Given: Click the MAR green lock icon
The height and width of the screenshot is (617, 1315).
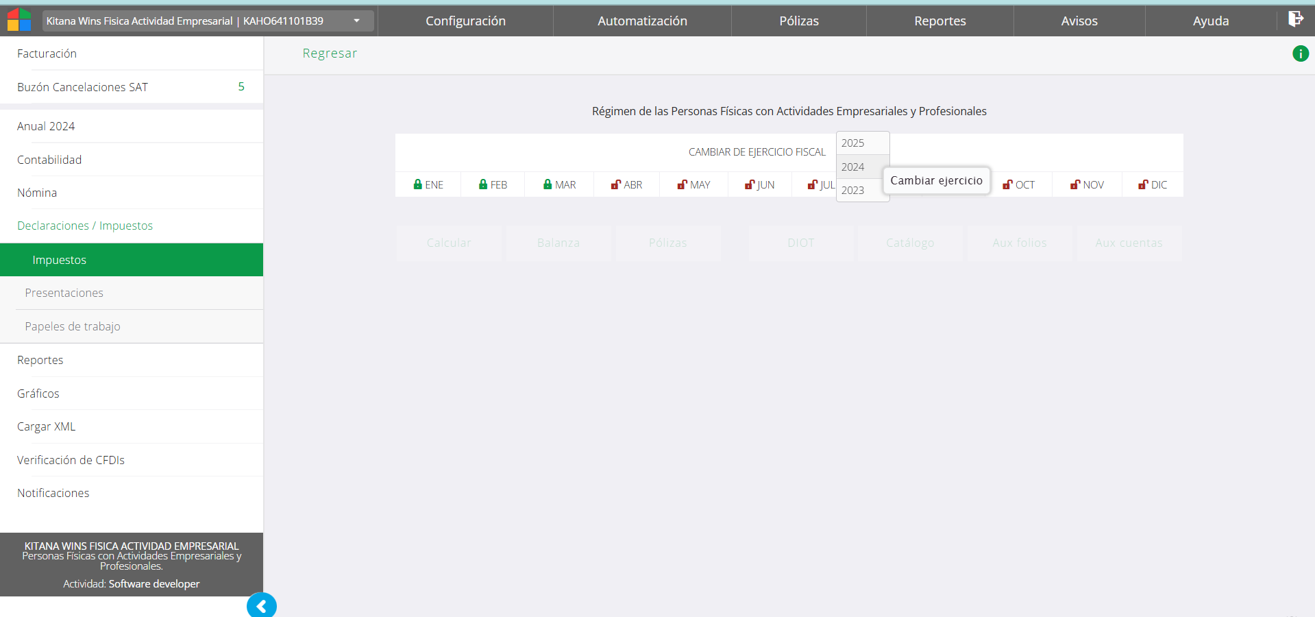Looking at the screenshot, I should click(x=548, y=184).
